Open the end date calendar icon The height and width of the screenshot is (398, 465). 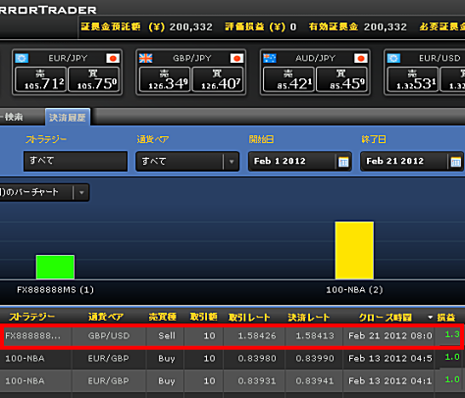pos(455,162)
